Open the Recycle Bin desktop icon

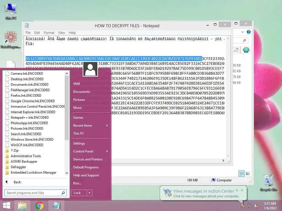pyautogui.click(x=268, y=182)
